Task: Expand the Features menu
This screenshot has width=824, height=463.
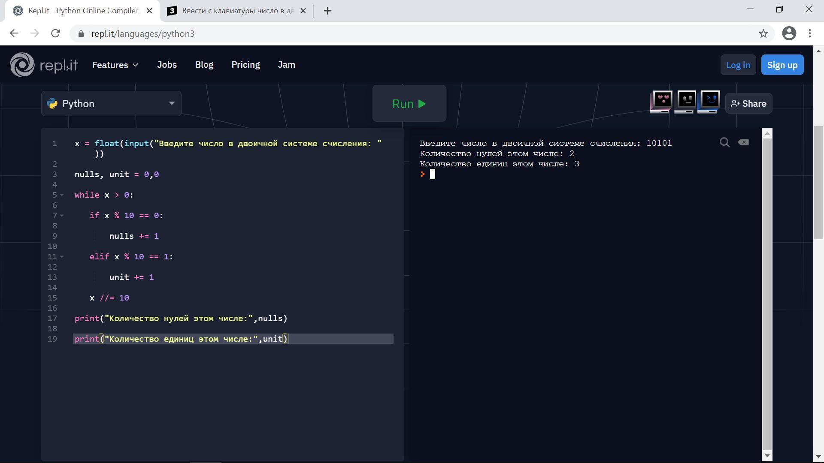Action: (x=115, y=65)
